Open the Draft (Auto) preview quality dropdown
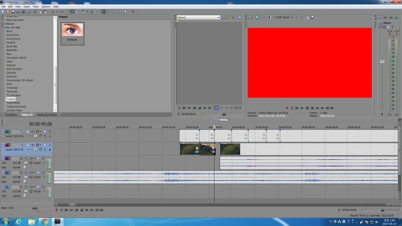 (x=284, y=18)
